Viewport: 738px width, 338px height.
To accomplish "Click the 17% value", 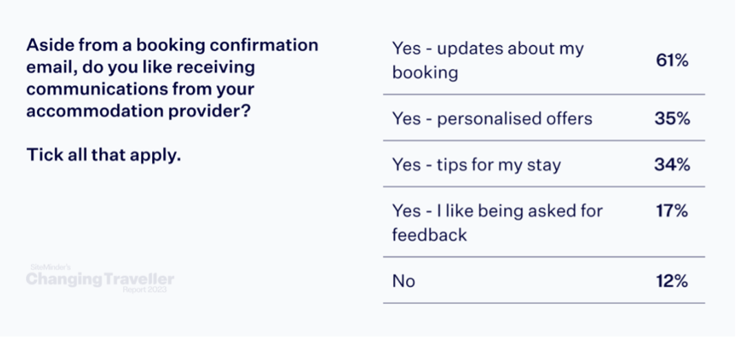I will 672,211.
